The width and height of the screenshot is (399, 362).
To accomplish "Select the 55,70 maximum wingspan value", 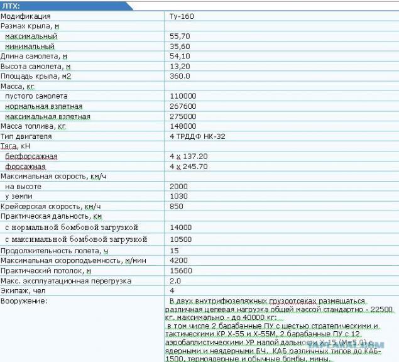I will 180,36.
